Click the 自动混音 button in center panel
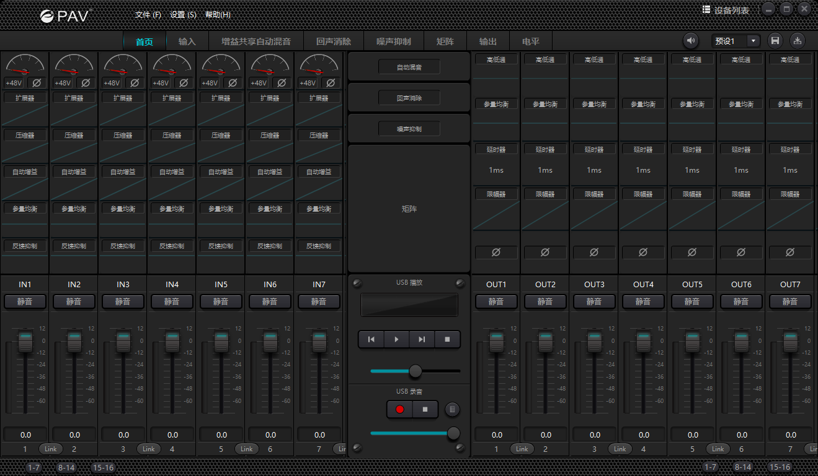This screenshot has width=818, height=476. pos(409,67)
